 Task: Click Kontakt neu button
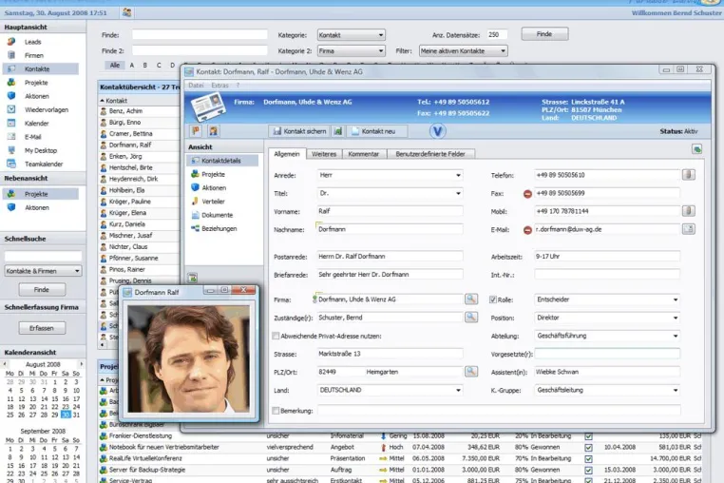pos(377,131)
